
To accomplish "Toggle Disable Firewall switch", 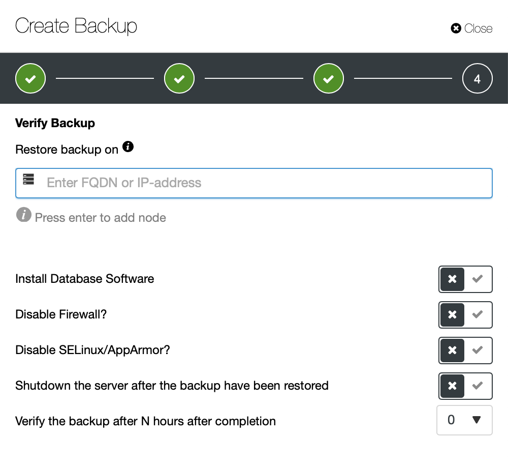I will [x=465, y=315].
